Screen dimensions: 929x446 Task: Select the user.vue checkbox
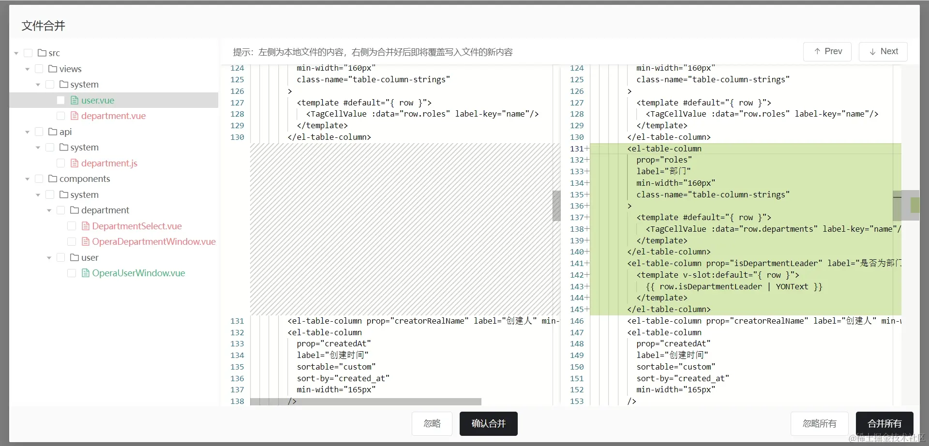pos(61,100)
